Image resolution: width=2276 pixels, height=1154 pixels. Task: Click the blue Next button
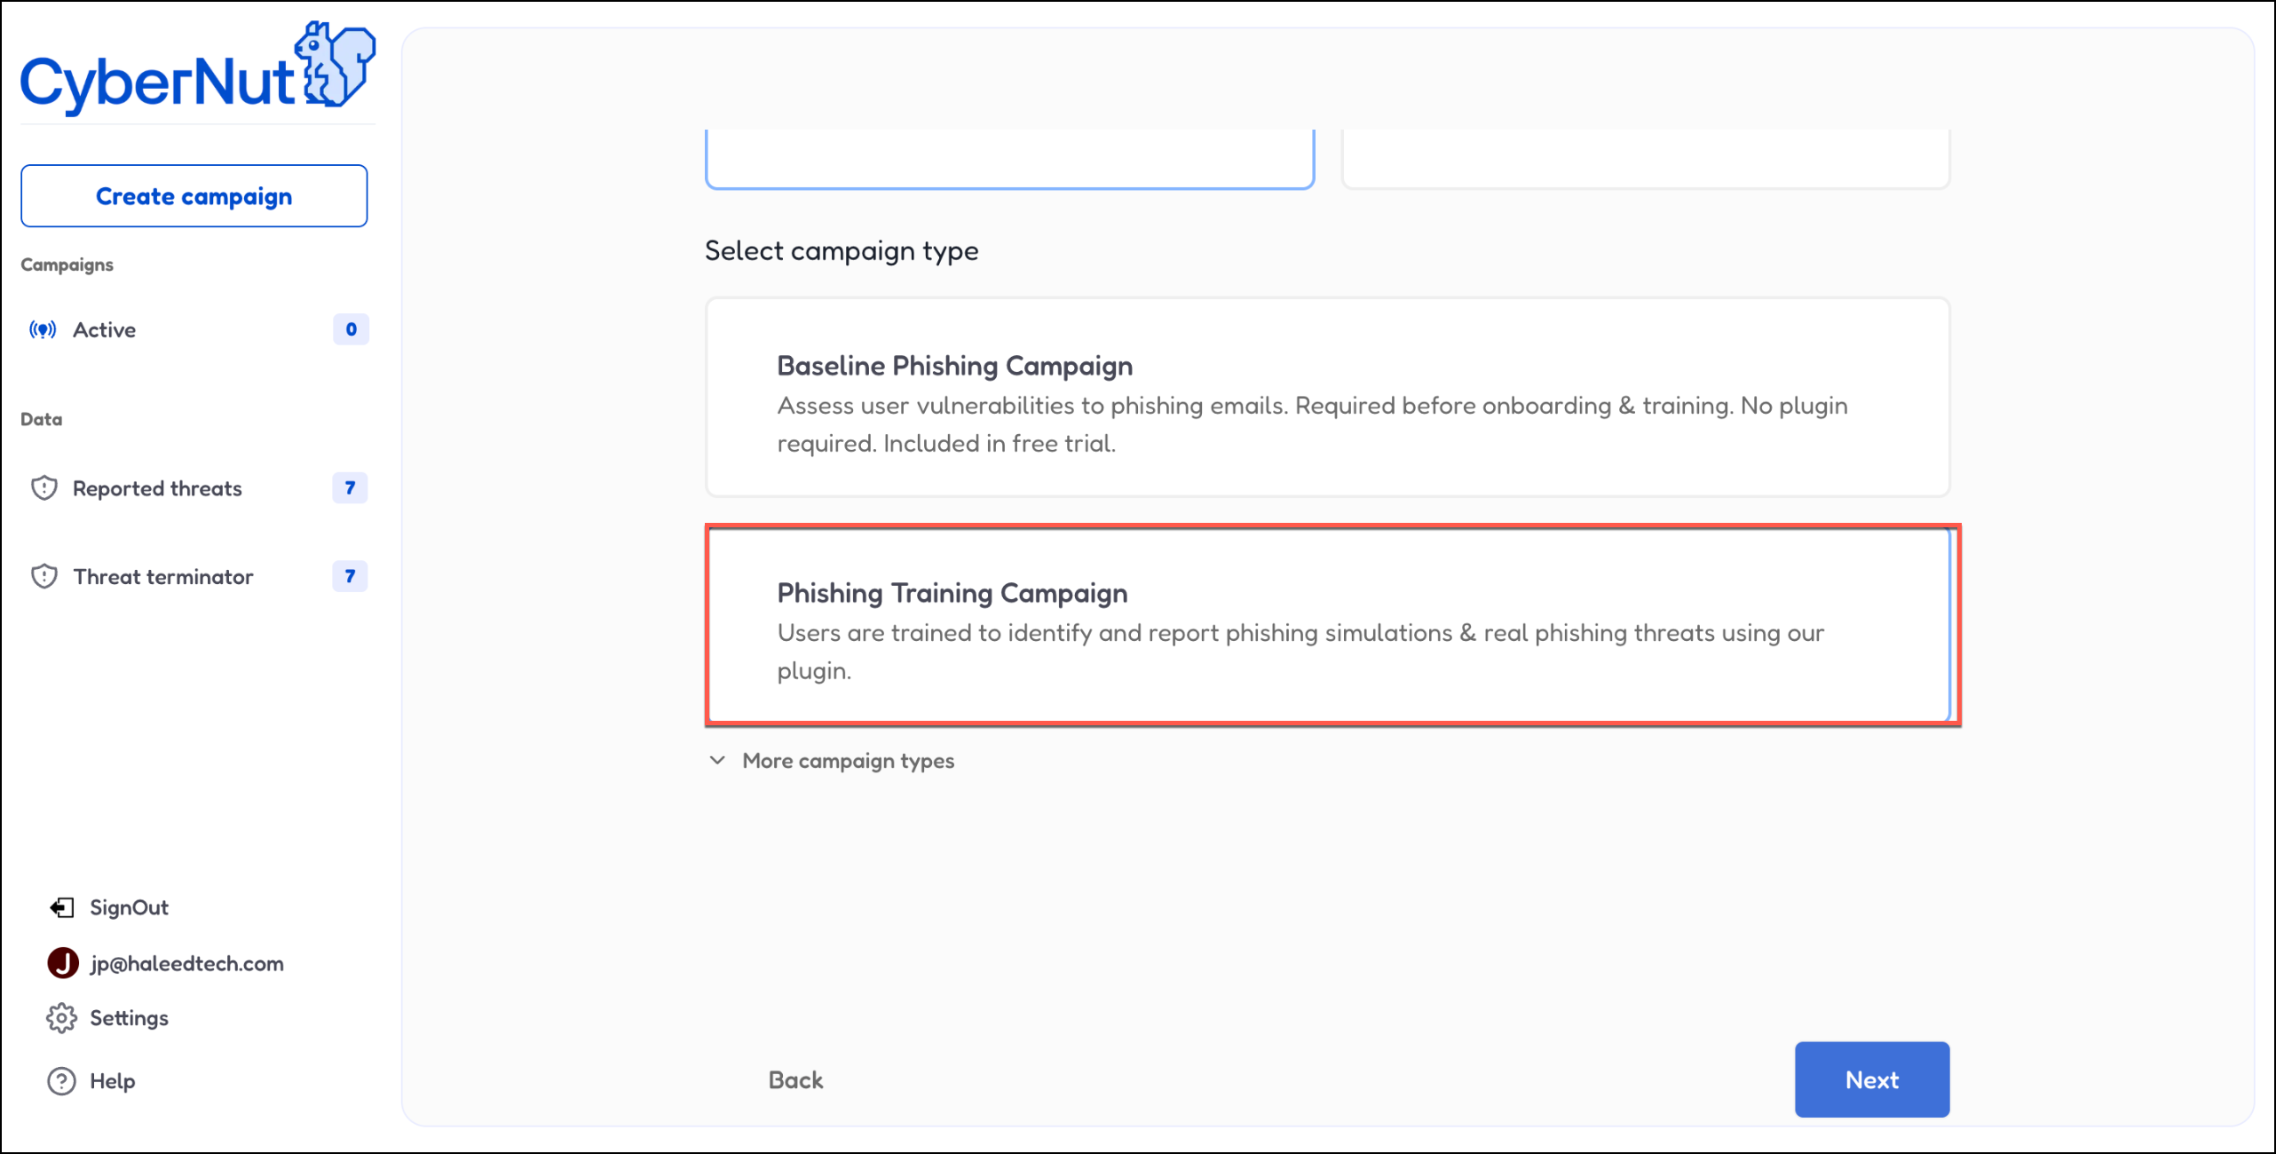1871,1079
